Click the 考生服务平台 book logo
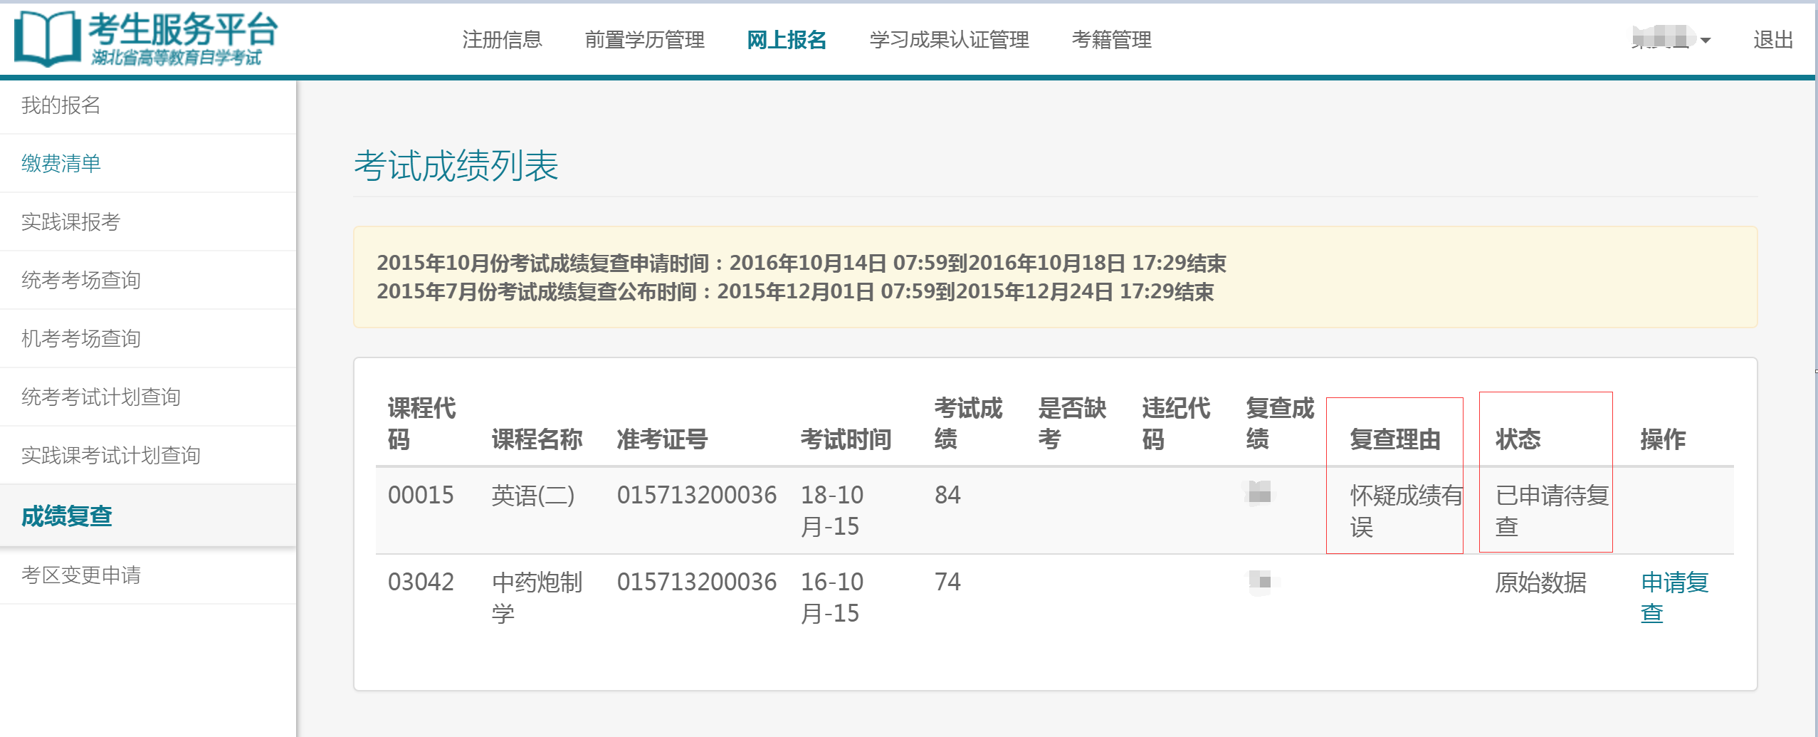1818x737 pixels. pos(47,39)
